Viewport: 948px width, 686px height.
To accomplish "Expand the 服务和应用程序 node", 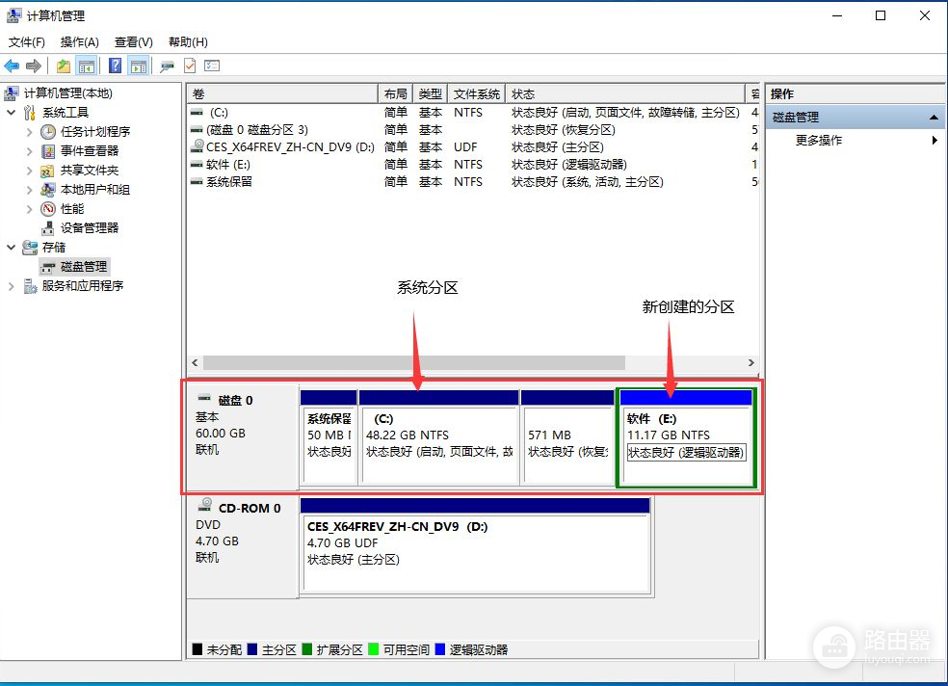I will point(12,286).
